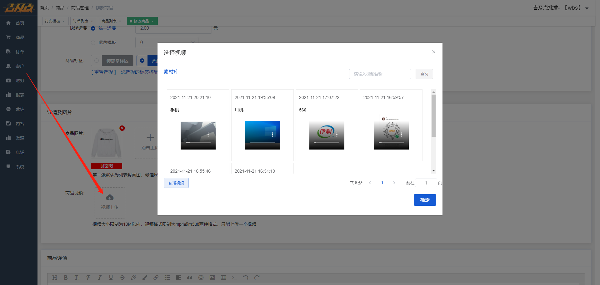Insert quote block in editor toolbar
This screenshot has width=600, height=285.
coord(190,278)
